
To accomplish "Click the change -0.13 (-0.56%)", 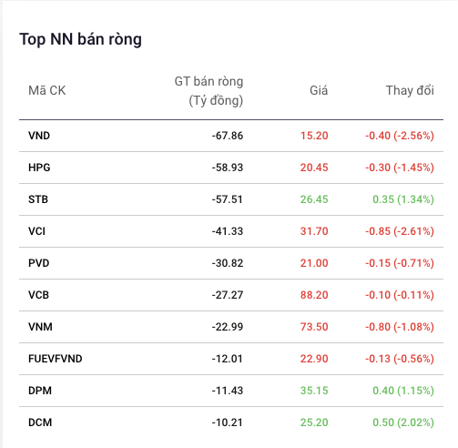I will point(400,359).
